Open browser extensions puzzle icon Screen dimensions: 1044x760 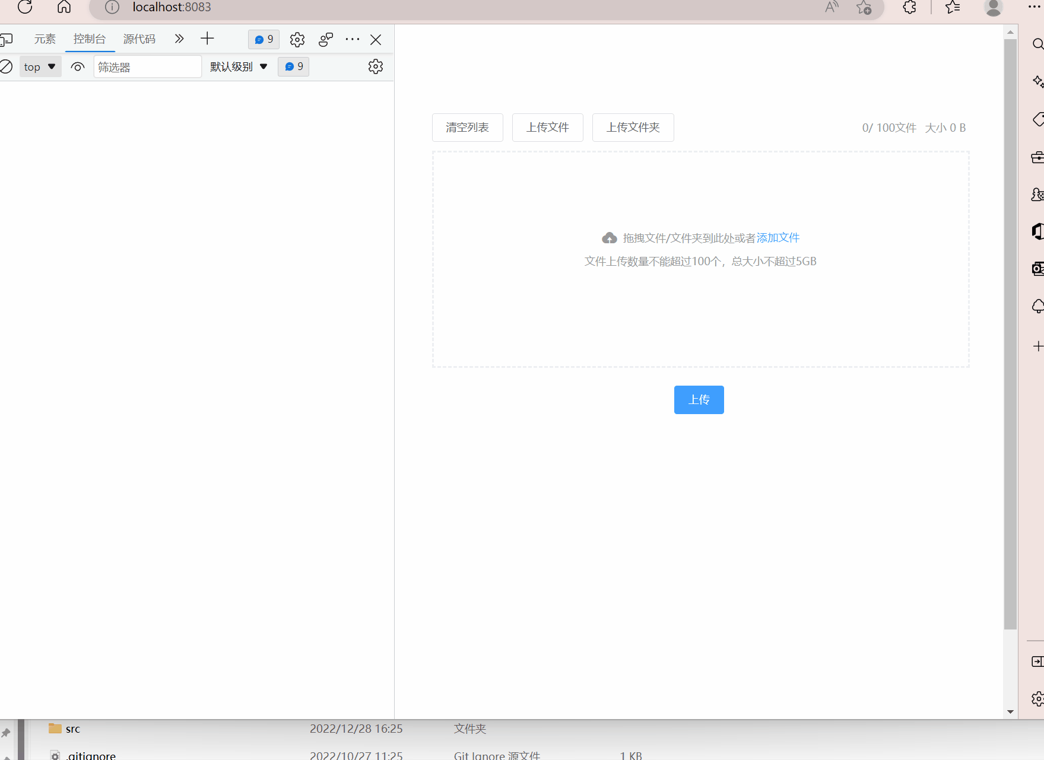tap(909, 7)
